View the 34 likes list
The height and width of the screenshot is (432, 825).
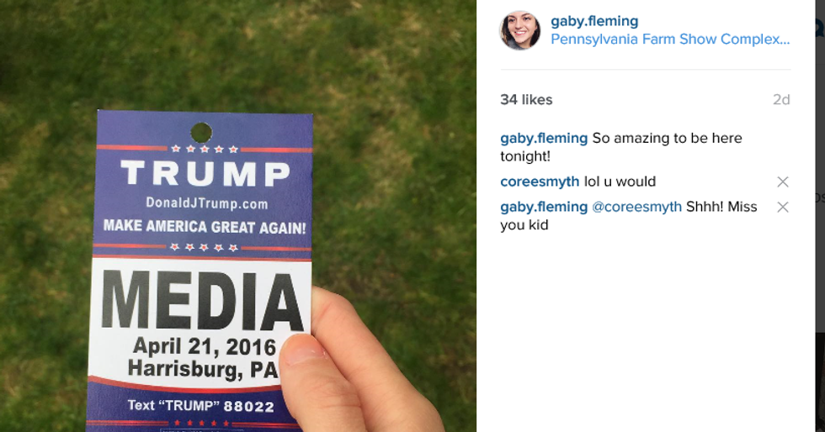pos(526,100)
